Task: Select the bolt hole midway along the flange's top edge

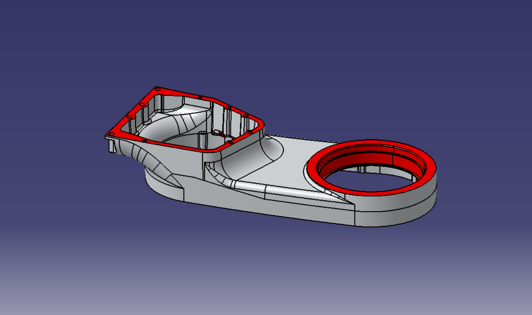Action: (x=200, y=98)
